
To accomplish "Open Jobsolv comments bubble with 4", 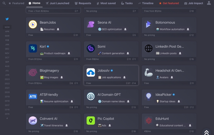I will [x=134, y=83].
